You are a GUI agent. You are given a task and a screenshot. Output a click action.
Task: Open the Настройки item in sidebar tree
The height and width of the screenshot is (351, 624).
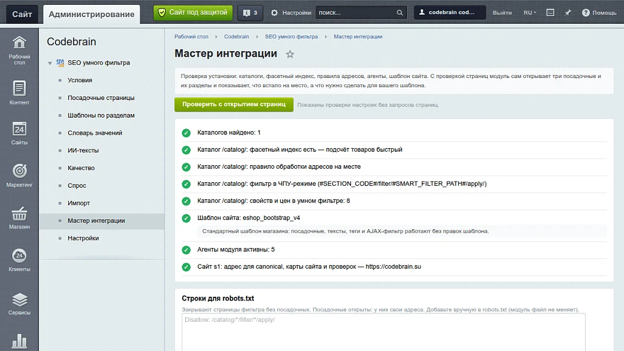tap(83, 238)
